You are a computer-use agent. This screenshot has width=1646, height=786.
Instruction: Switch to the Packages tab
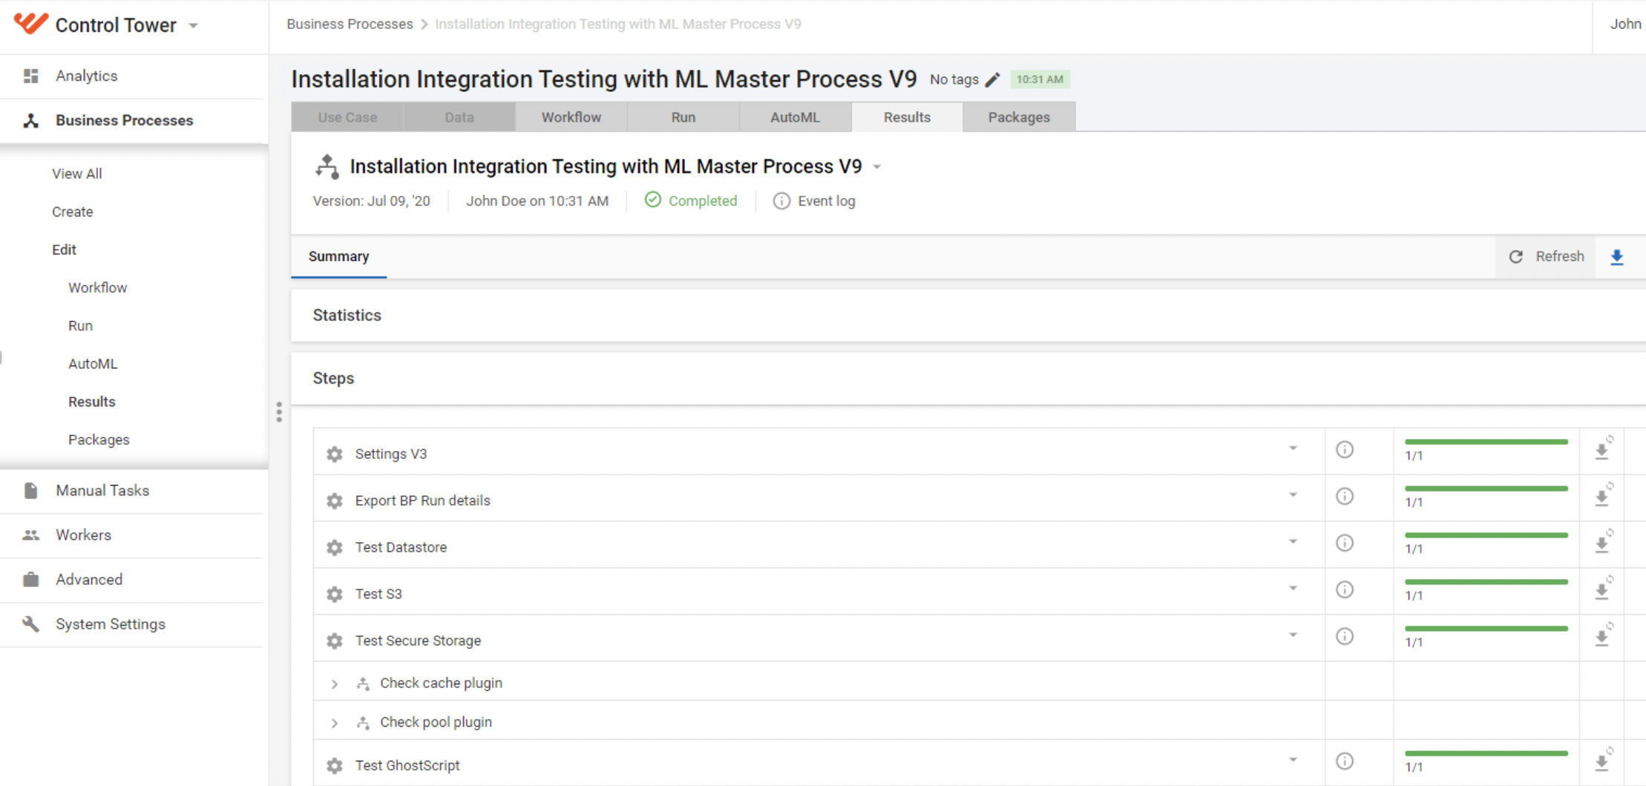coord(1019,117)
